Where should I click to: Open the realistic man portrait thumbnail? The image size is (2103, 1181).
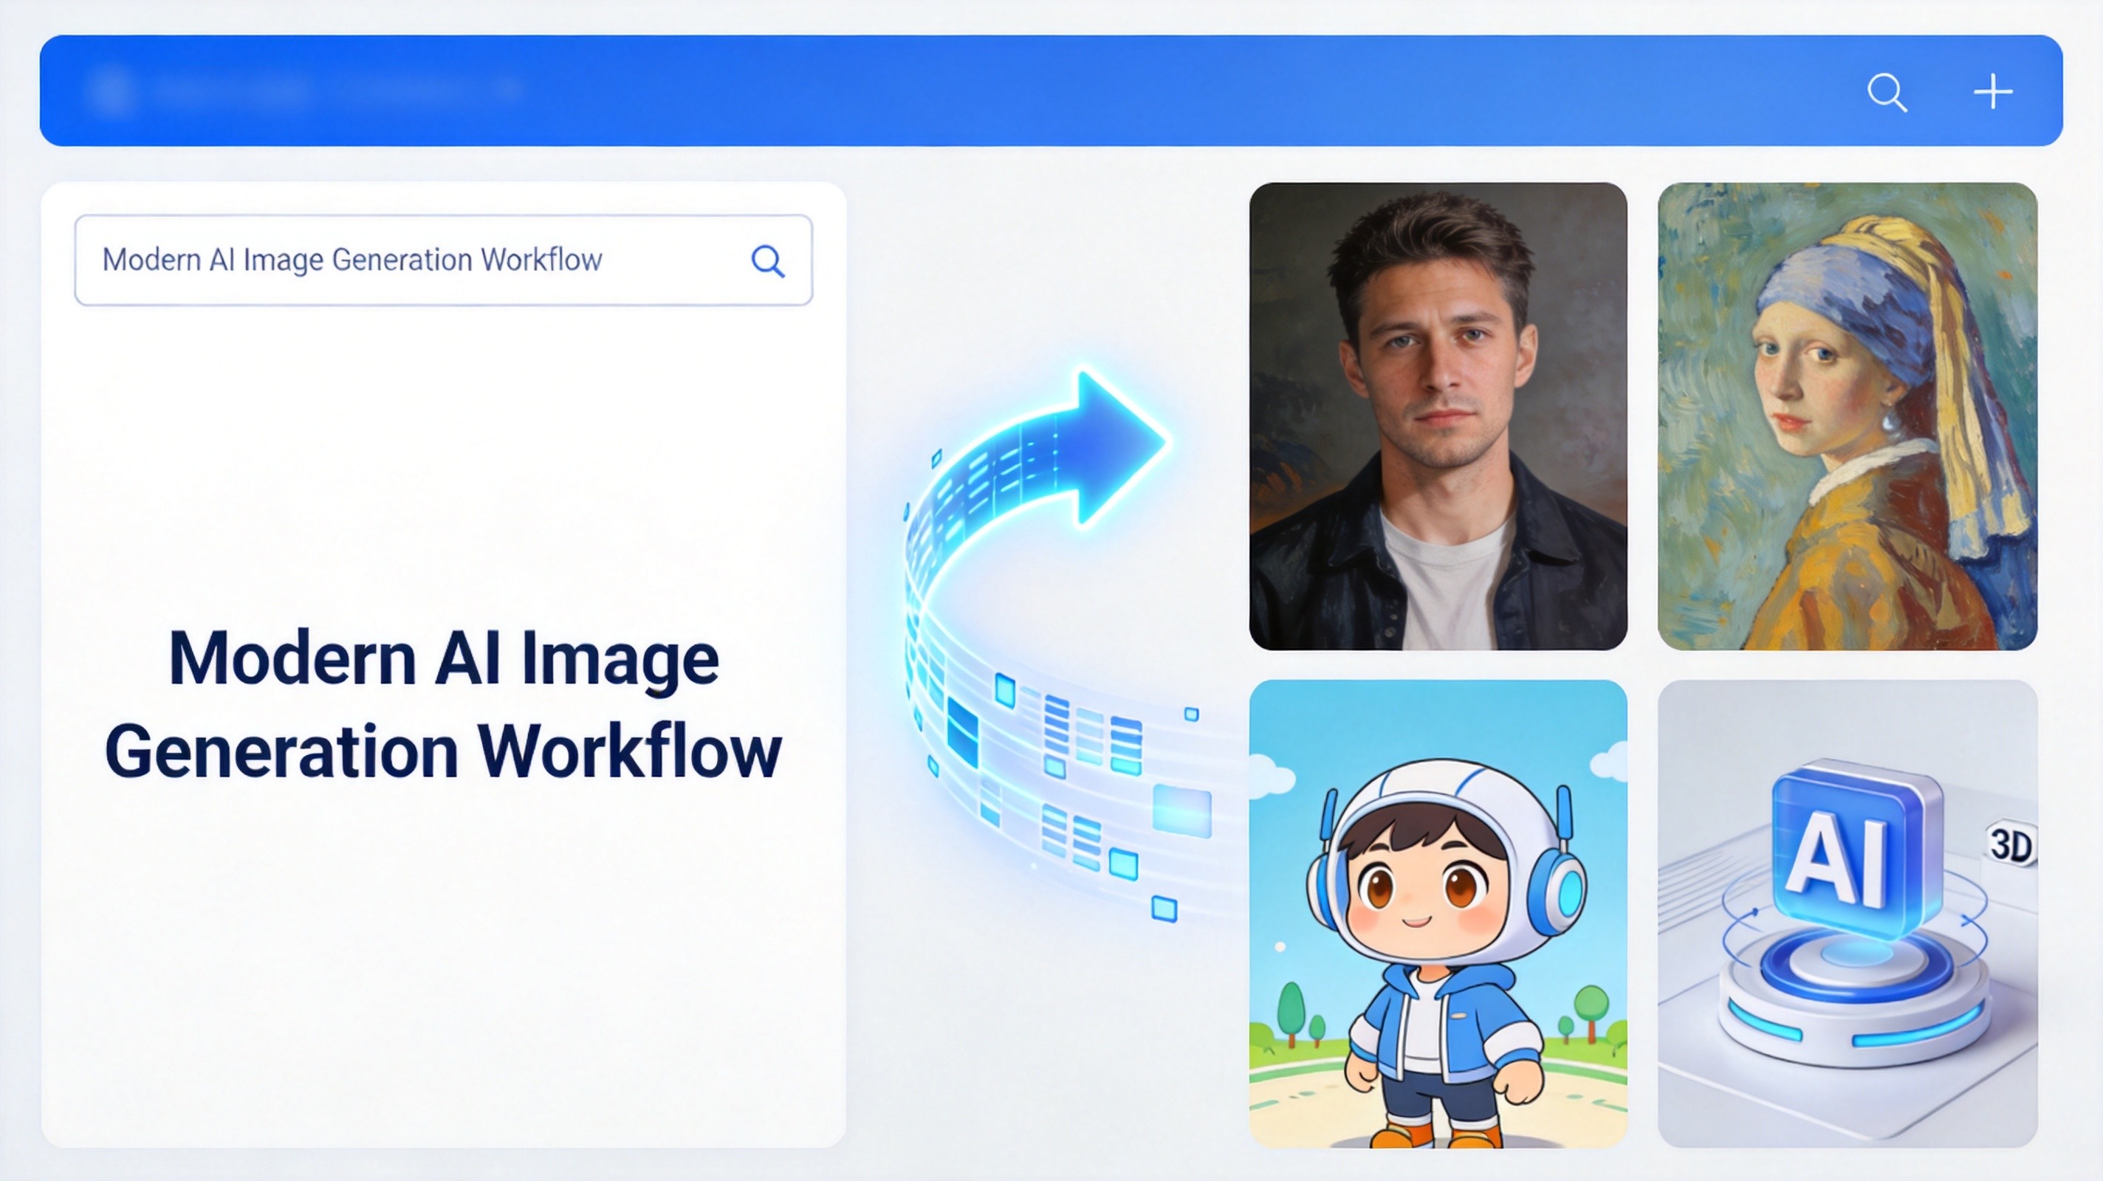[1438, 416]
